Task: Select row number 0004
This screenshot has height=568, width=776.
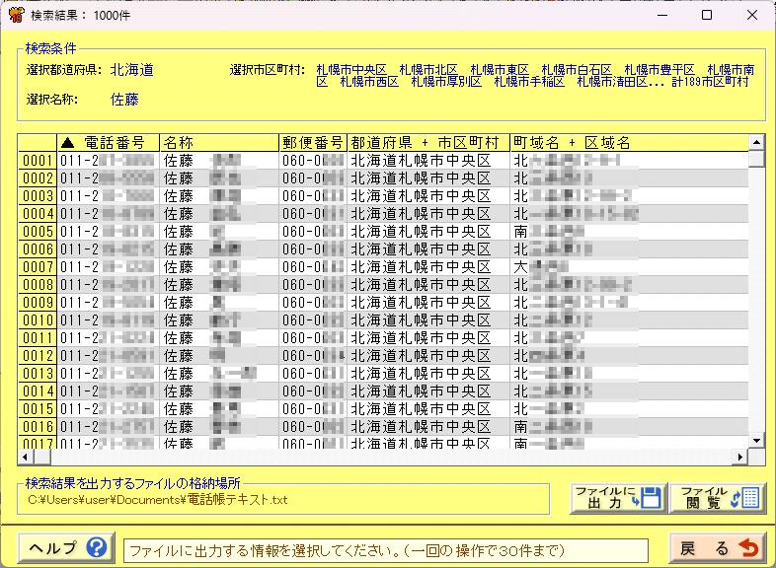Action: pos(38,214)
